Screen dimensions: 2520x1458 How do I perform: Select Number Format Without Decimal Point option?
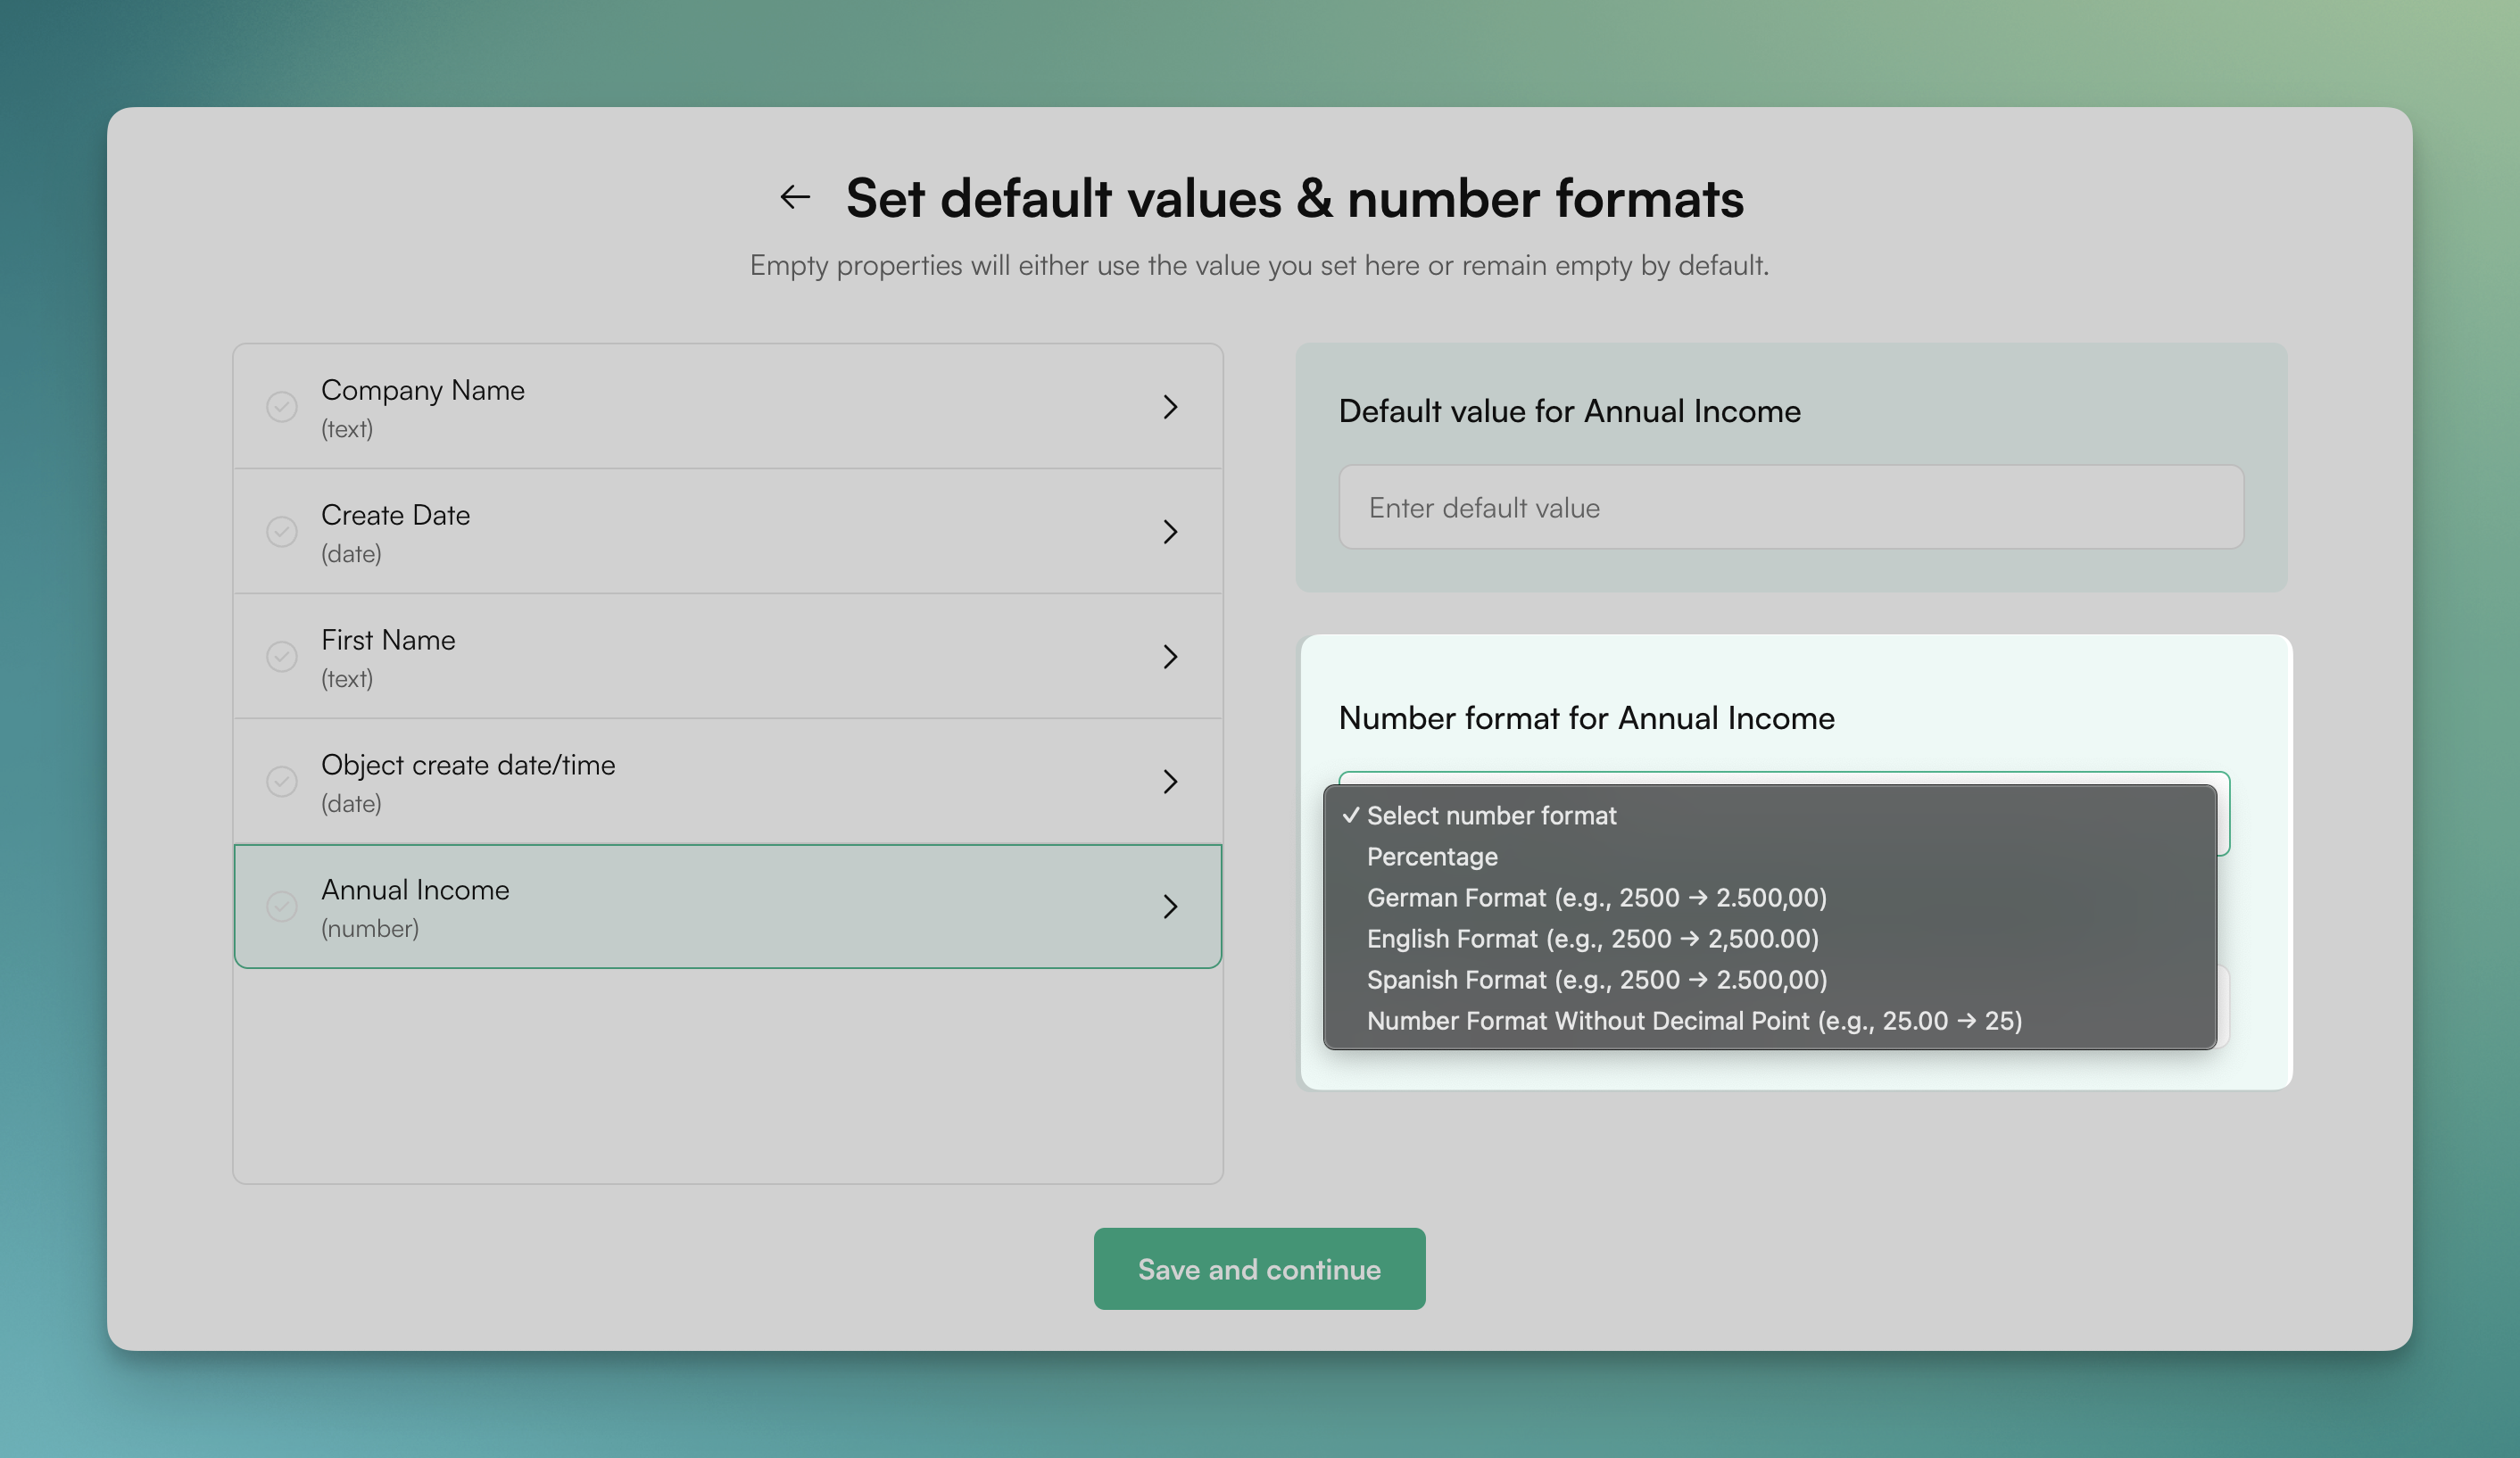pyautogui.click(x=1694, y=1020)
